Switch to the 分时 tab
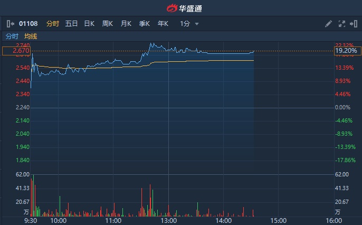 point(53,24)
